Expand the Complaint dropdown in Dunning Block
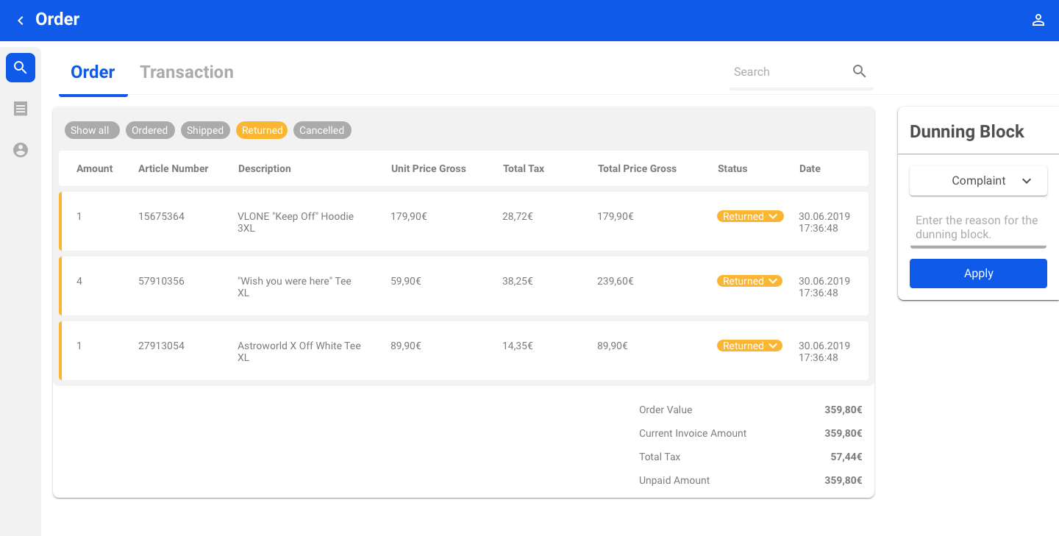This screenshot has width=1059, height=536. 978,181
